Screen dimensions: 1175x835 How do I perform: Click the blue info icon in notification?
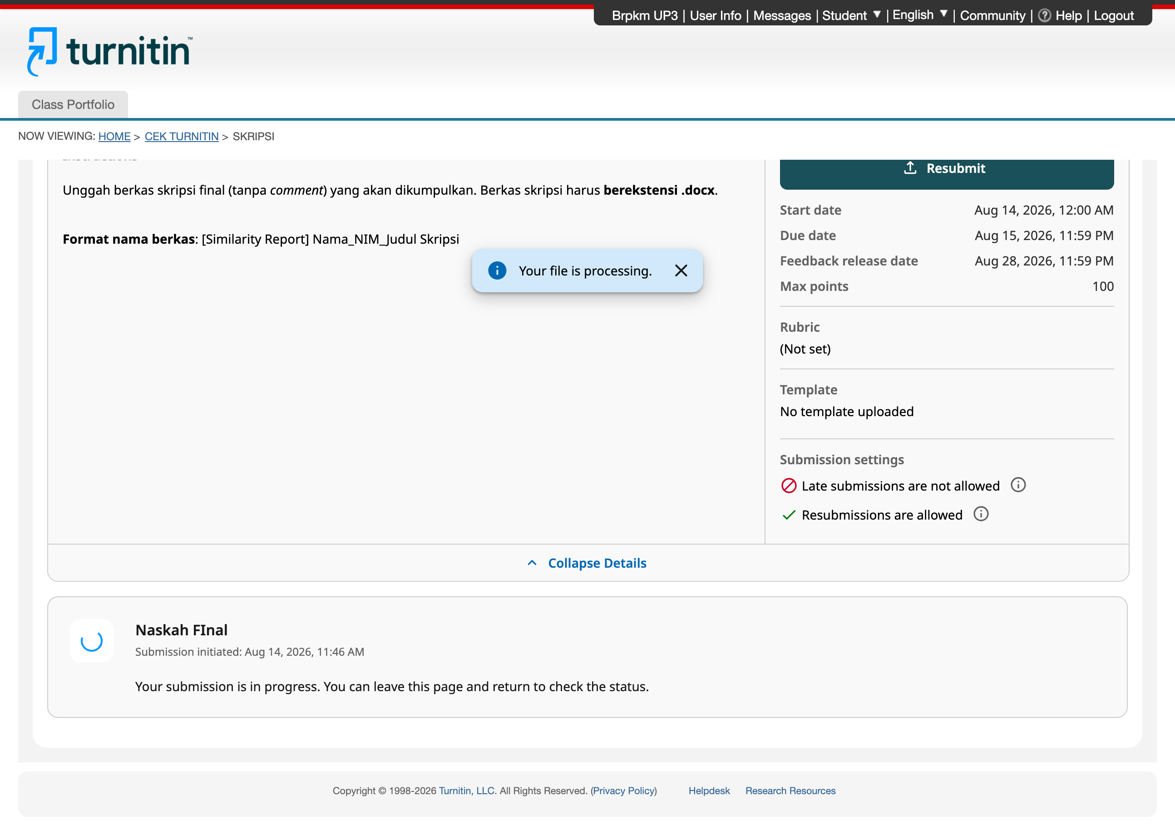point(497,270)
